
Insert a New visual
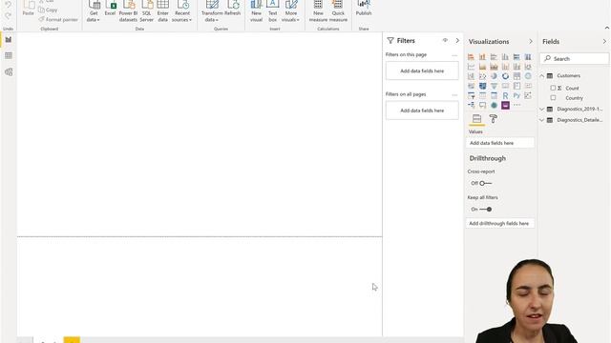click(257, 11)
